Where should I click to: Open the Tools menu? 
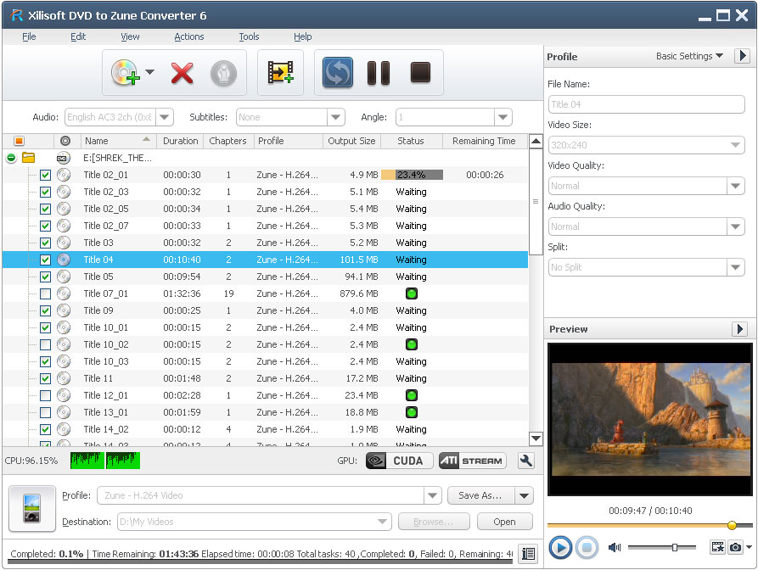[249, 36]
